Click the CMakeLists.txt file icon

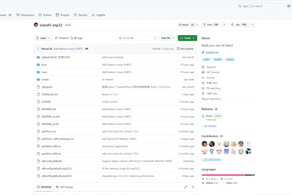(38, 95)
